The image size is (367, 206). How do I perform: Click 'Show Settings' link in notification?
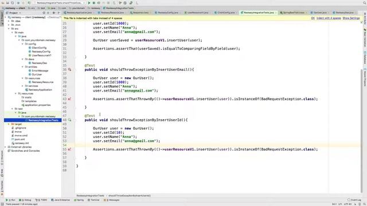pos(351,18)
